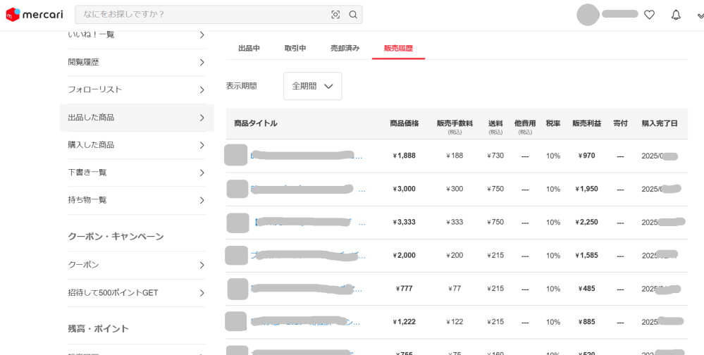Click 残高・ポイント section heading
This screenshot has height=355, width=704.
point(99,329)
